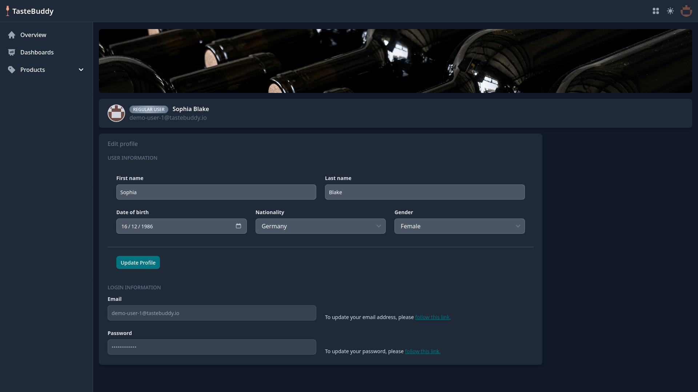Follow the link to update email

click(433, 317)
